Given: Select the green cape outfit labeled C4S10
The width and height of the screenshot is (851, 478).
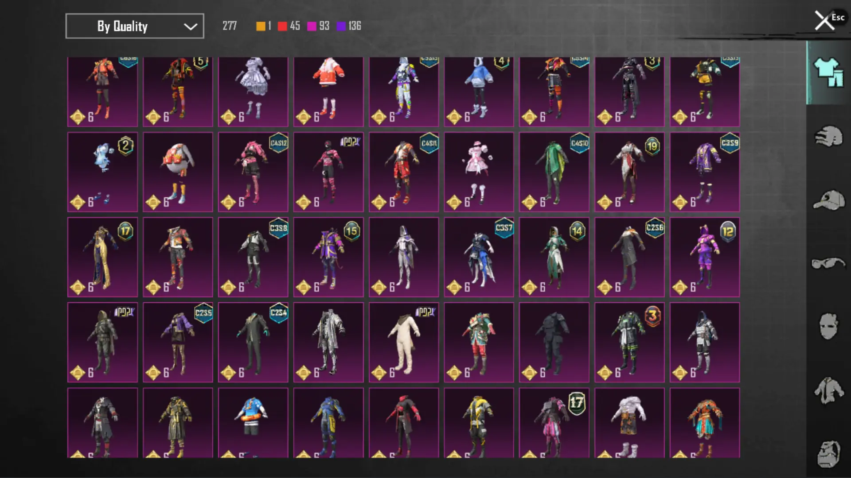Looking at the screenshot, I should pos(554,172).
